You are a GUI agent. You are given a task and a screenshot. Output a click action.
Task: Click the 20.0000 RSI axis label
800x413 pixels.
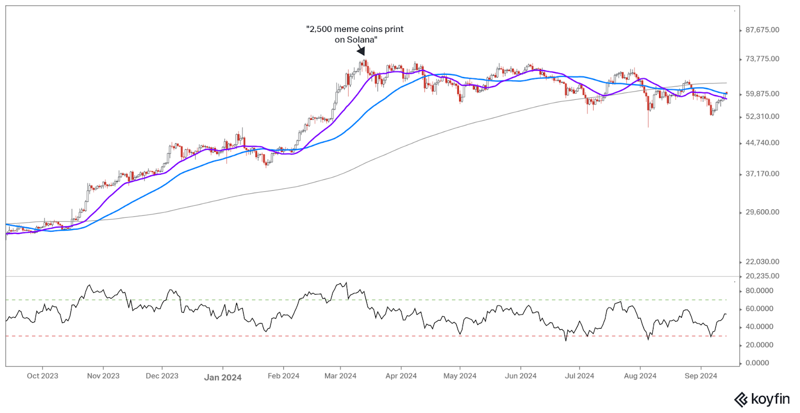pos(759,345)
